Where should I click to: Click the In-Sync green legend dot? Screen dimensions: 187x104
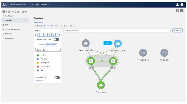coord(38,55)
